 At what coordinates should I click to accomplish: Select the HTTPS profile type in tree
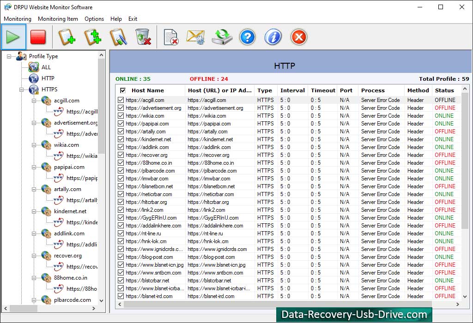(x=49, y=90)
